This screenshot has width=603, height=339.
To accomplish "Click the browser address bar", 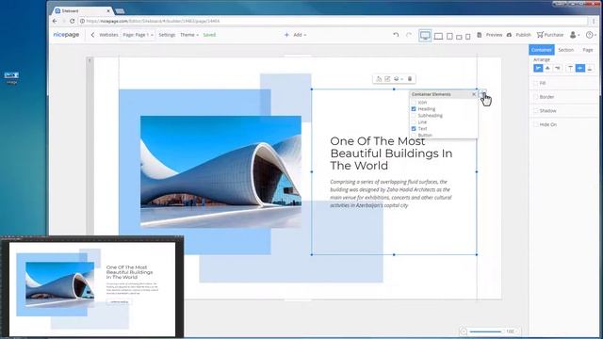I will click(333, 21).
